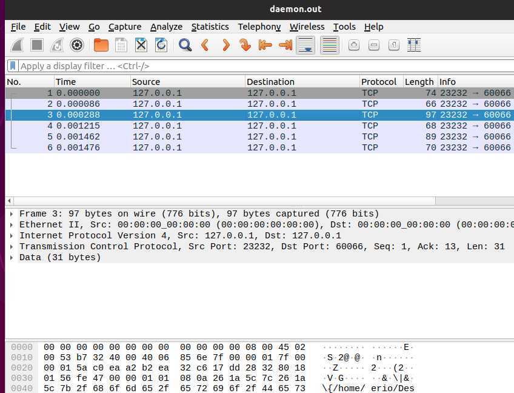Open the Analyze menu
This screenshot has width=514, height=393.
tap(166, 27)
